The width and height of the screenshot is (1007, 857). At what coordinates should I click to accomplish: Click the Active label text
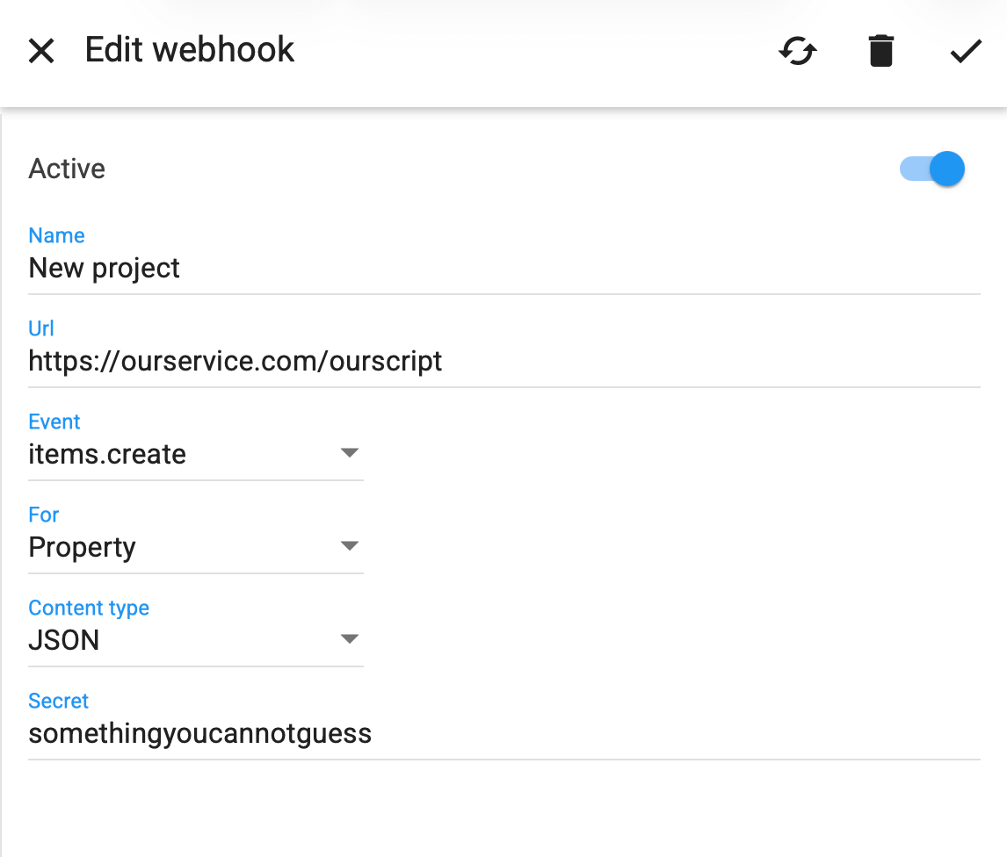point(67,169)
